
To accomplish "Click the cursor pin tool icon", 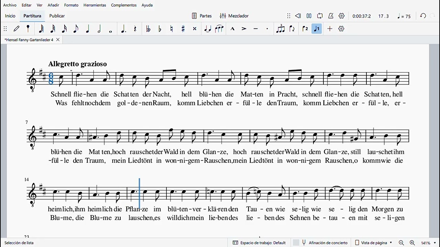I will pos(28,29).
